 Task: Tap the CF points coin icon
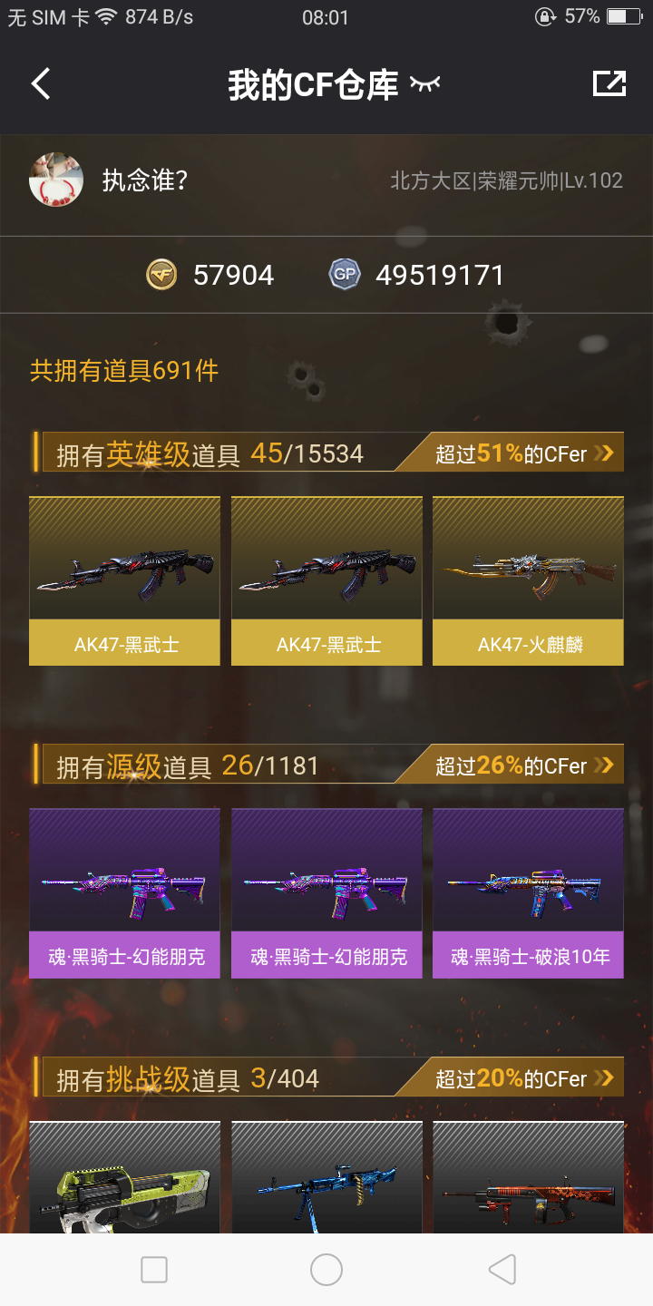[x=161, y=275]
